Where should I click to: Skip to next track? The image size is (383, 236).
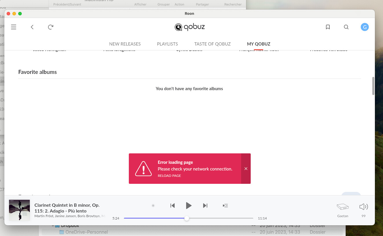pos(205,206)
